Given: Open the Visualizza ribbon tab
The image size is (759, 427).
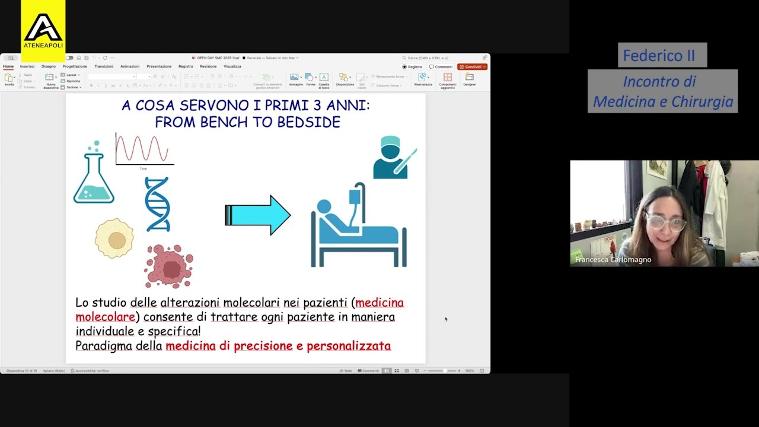Looking at the screenshot, I should pos(232,66).
